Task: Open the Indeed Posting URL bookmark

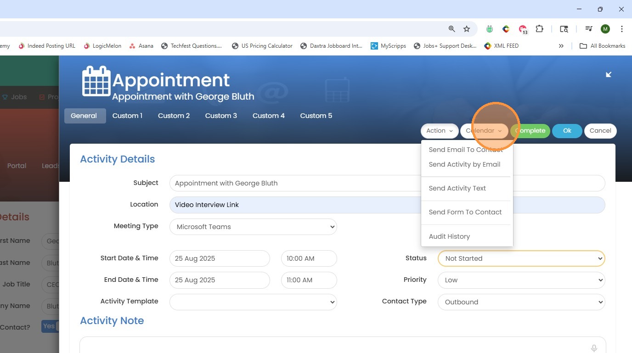Action: [47, 46]
